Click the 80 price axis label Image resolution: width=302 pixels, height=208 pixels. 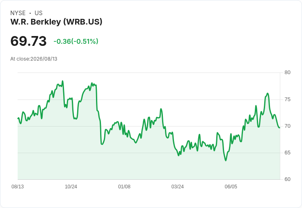(287, 72)
